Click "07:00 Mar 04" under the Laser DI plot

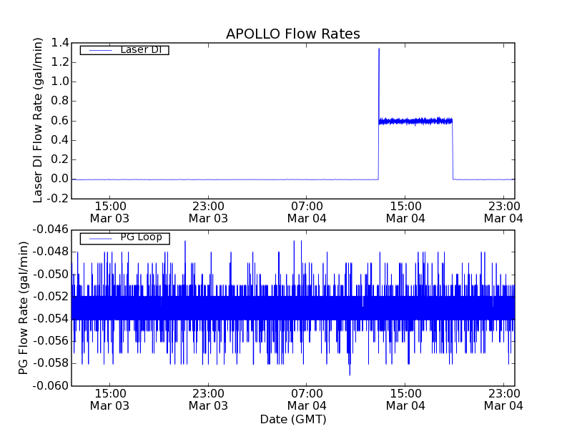tap(307, 212)
